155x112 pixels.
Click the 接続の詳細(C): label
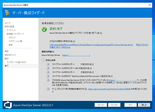pos(48,52)
